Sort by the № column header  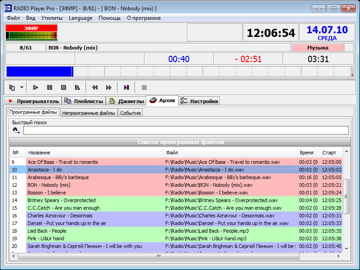pyautogui.click(x=18, y=153)
